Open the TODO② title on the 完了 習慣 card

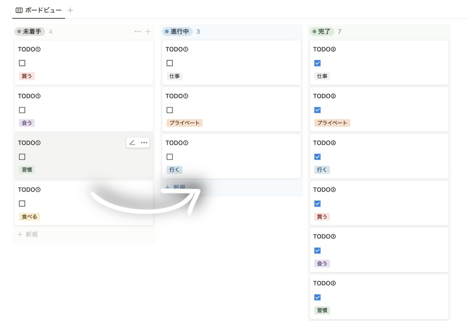pyautogui.click(x=325, y=284)
